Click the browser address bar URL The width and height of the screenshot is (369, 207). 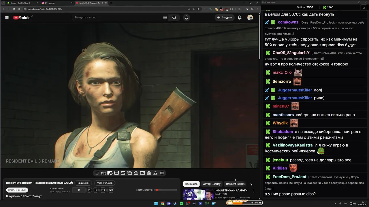click(x=45, y=9)
